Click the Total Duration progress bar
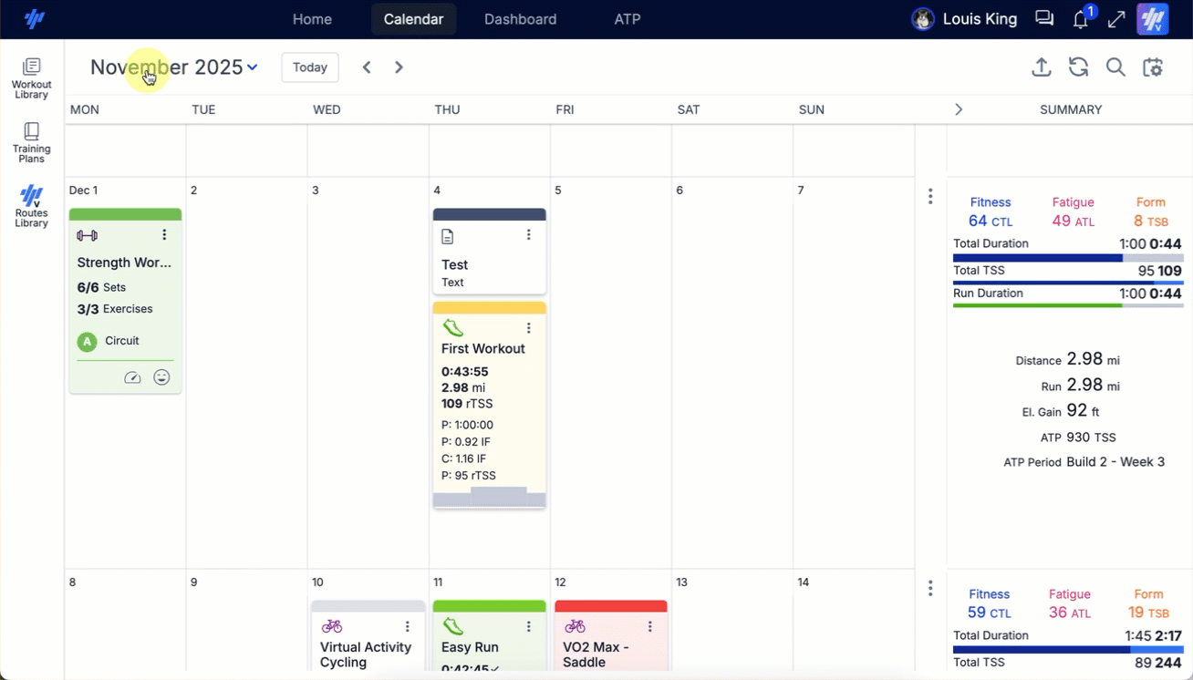 1067,258
